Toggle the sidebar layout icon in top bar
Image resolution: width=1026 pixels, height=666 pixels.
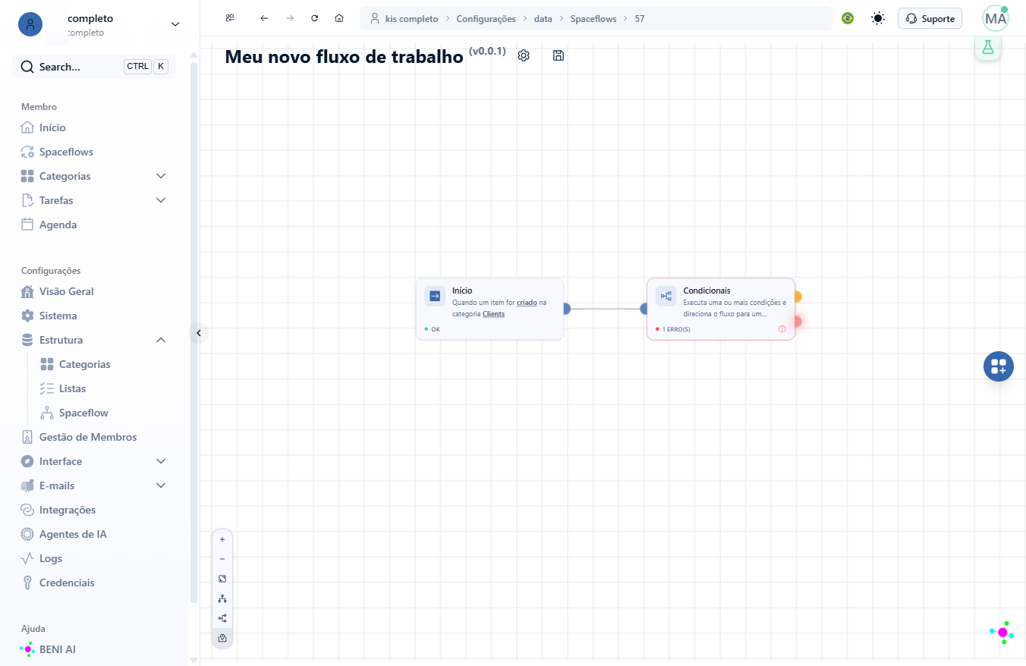click(x=230, y=18)
